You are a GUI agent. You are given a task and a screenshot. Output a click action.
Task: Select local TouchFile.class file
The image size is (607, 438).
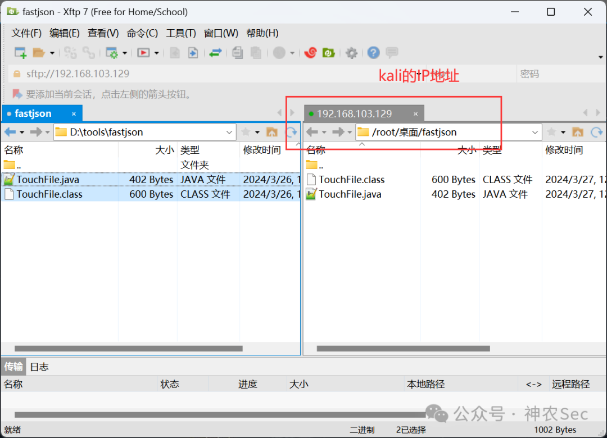151,194
